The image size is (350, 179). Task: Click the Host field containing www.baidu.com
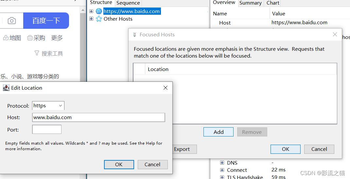[x=99, y=117]
